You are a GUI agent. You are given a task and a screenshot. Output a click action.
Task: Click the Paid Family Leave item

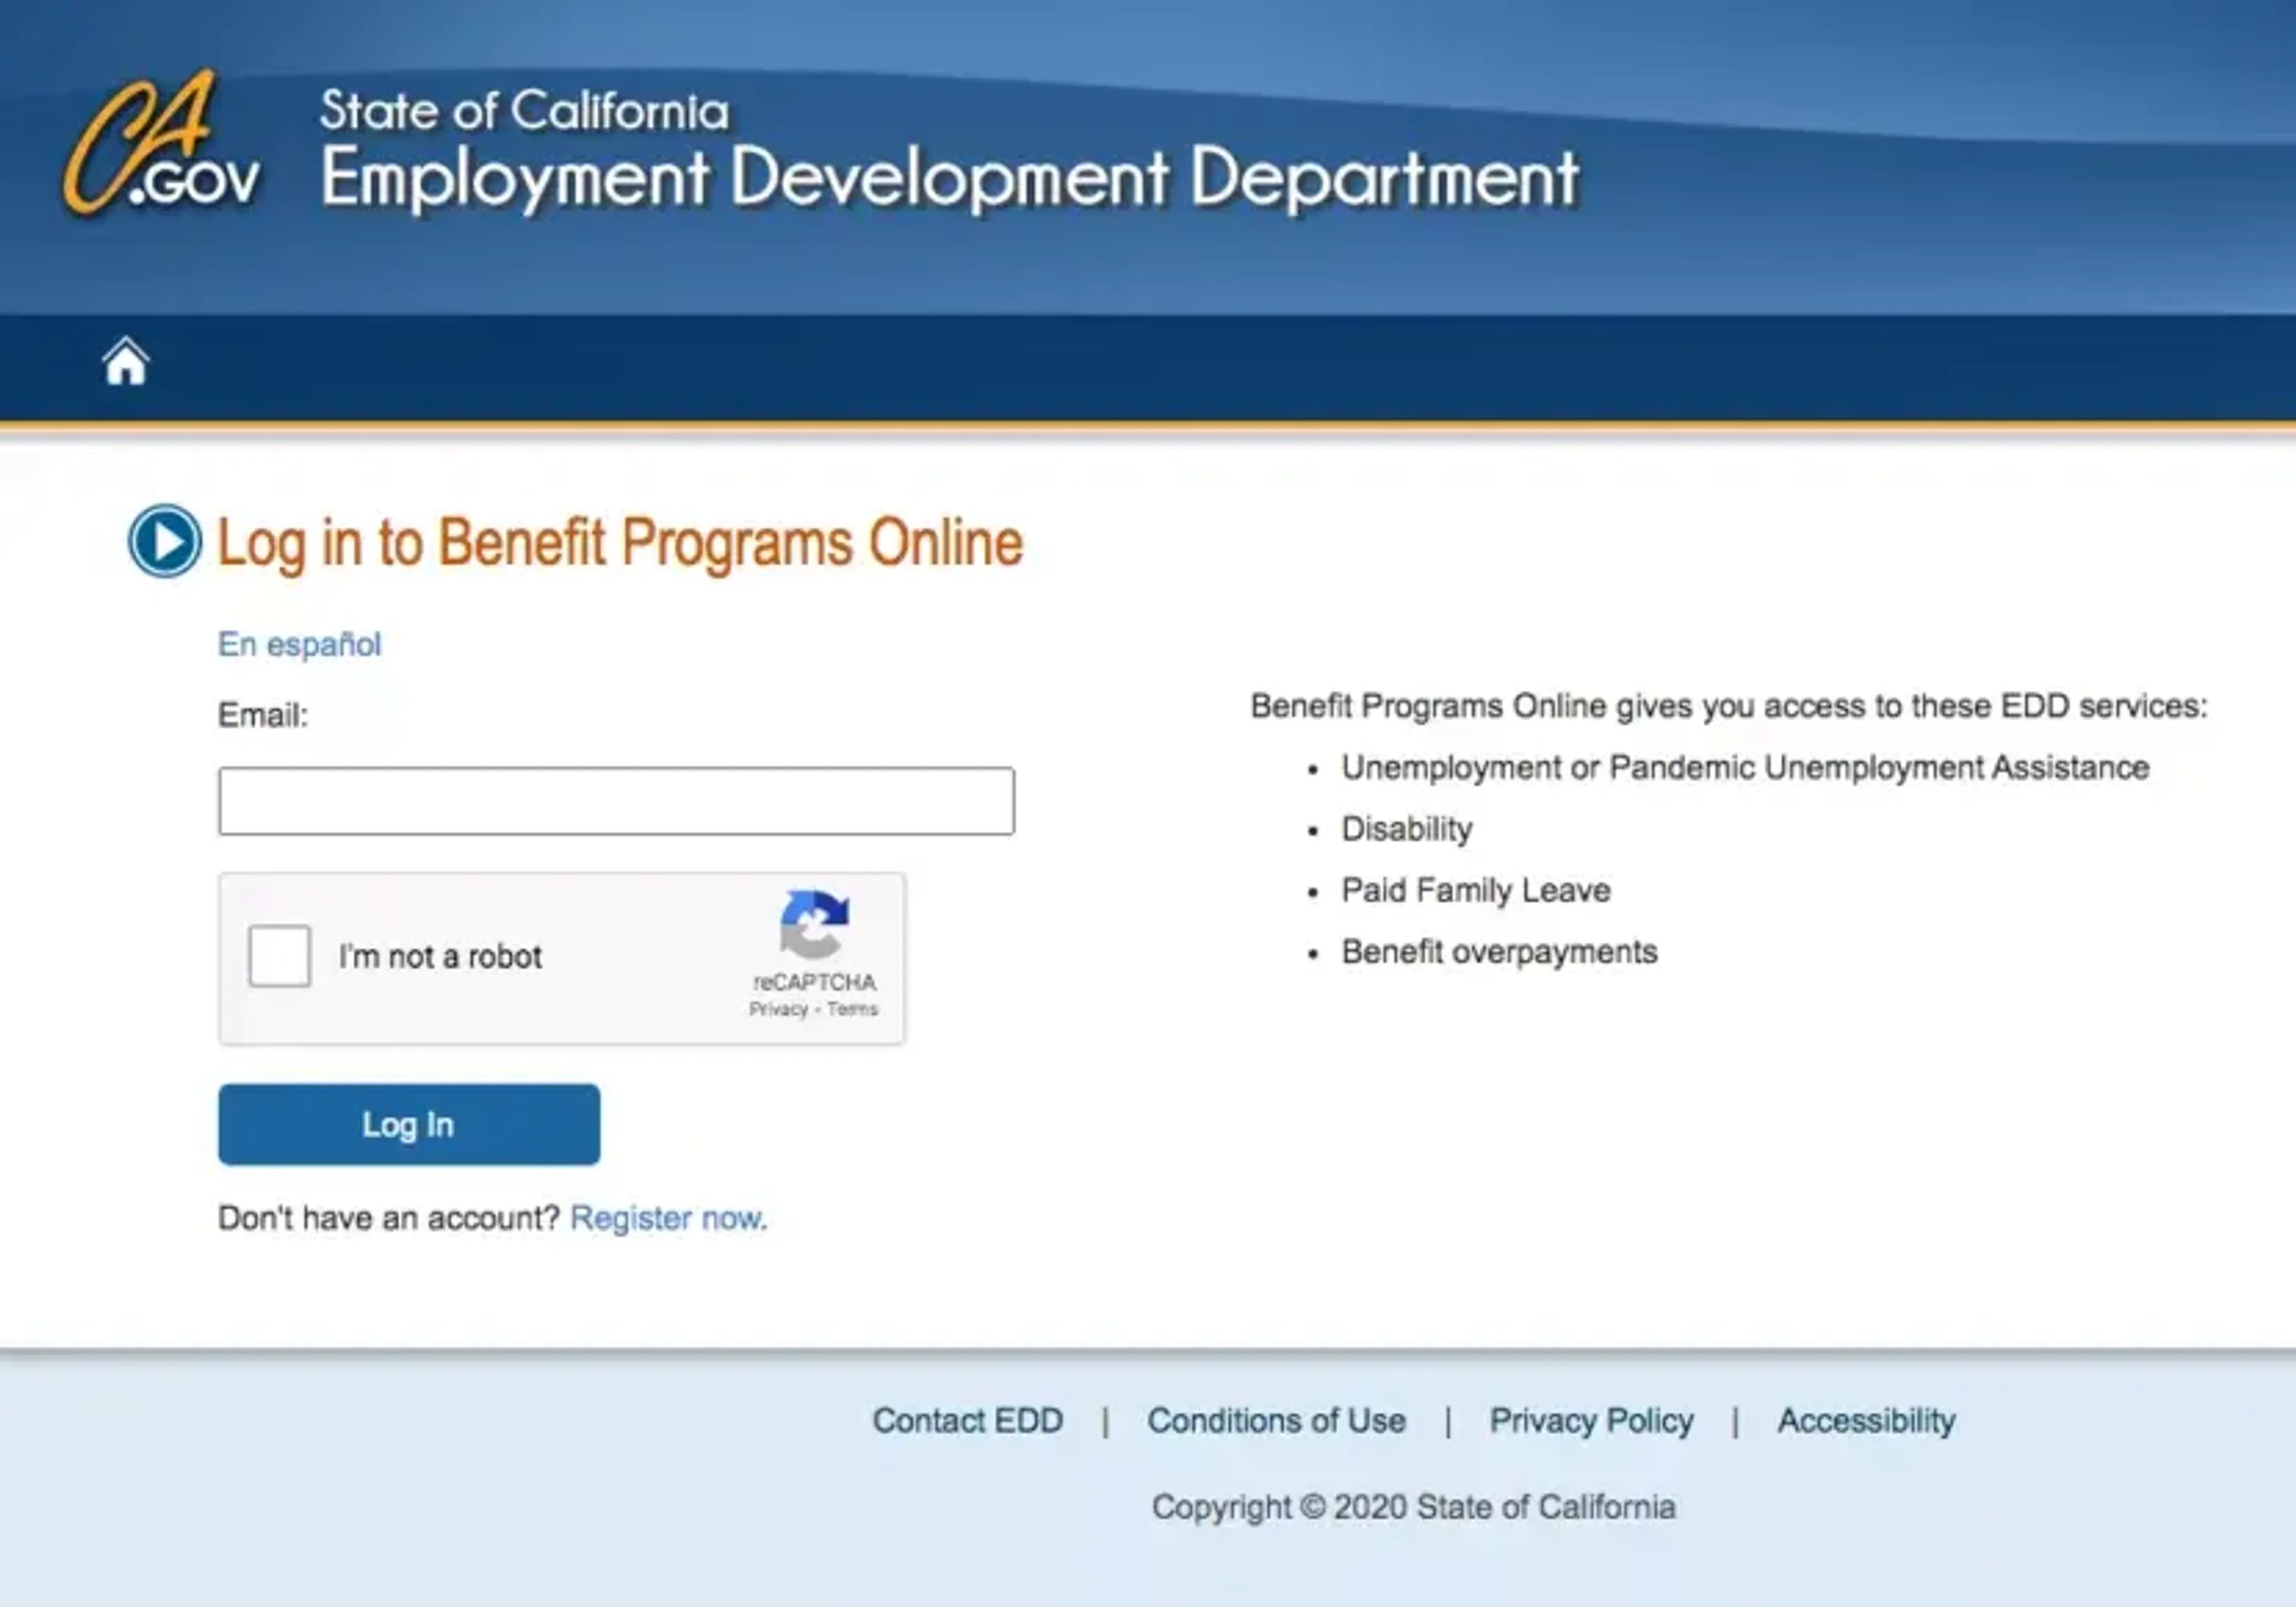(1475, 890)
